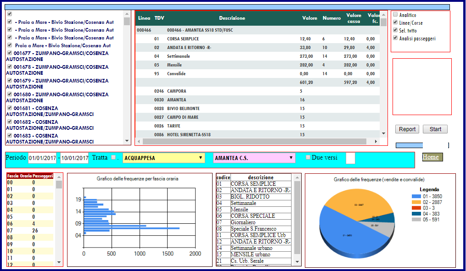The width and height of the screenshot is (466, 271).
Task: Tick the Tratta checkbox
Action: click(113, 157)
